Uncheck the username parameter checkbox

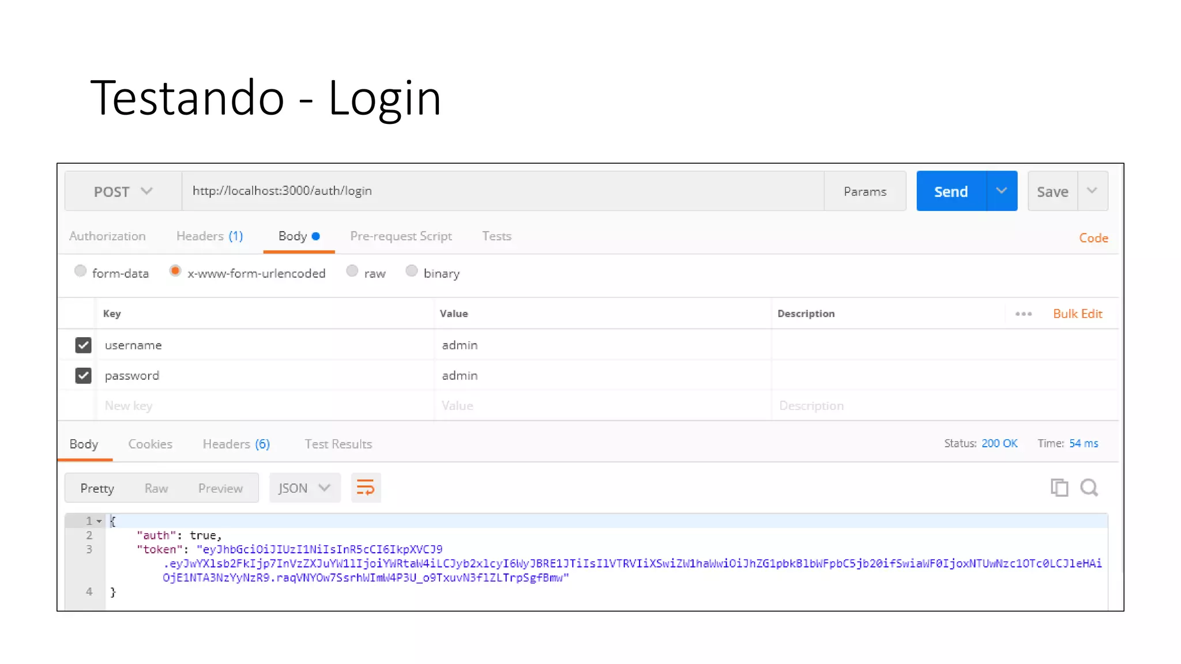[x=83, y=345]
